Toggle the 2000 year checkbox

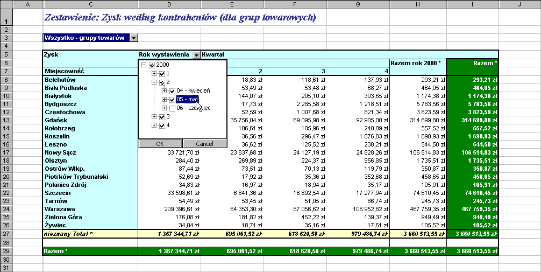pos(152,65)
